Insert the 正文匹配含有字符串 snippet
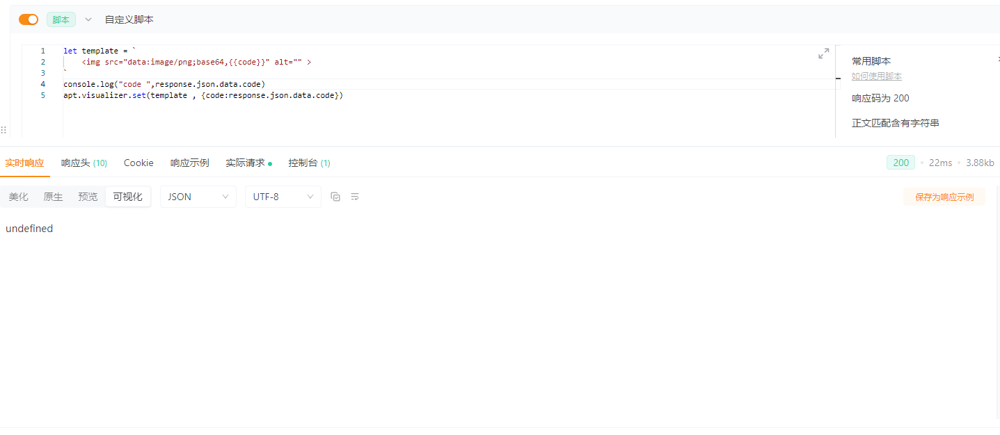 click(x=896, y=123)
